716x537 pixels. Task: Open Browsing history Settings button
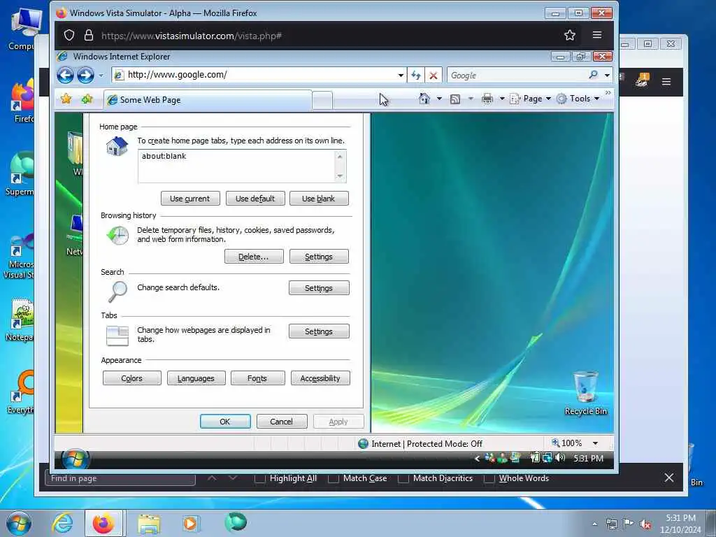point(319,257)
